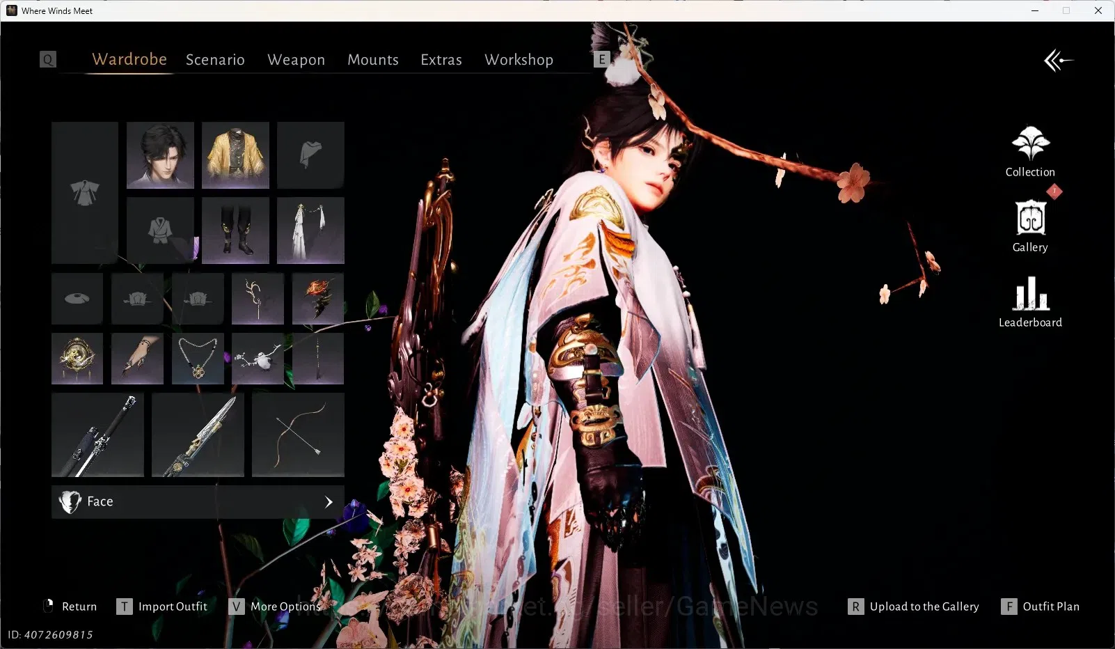Screen dimensions: 1115x649
Task: Select the empty hat slot
Action: point(77,299)
